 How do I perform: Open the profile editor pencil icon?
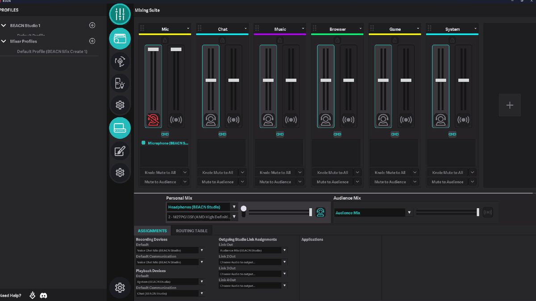click(x=120, y=151)
